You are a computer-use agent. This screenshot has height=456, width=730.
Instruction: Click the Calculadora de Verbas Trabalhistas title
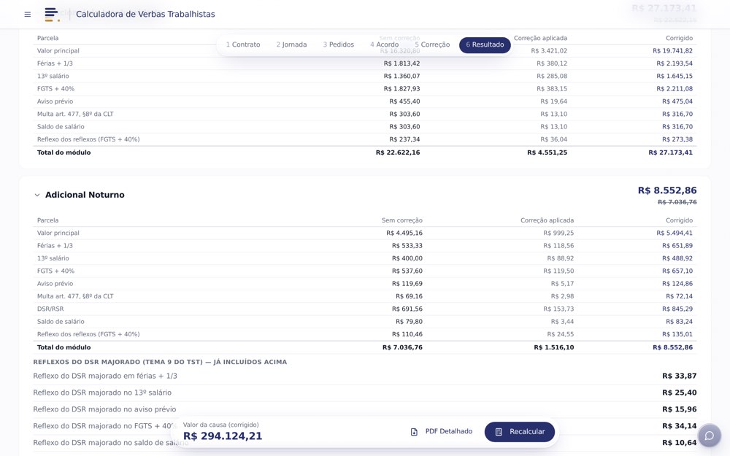point(145,15)
